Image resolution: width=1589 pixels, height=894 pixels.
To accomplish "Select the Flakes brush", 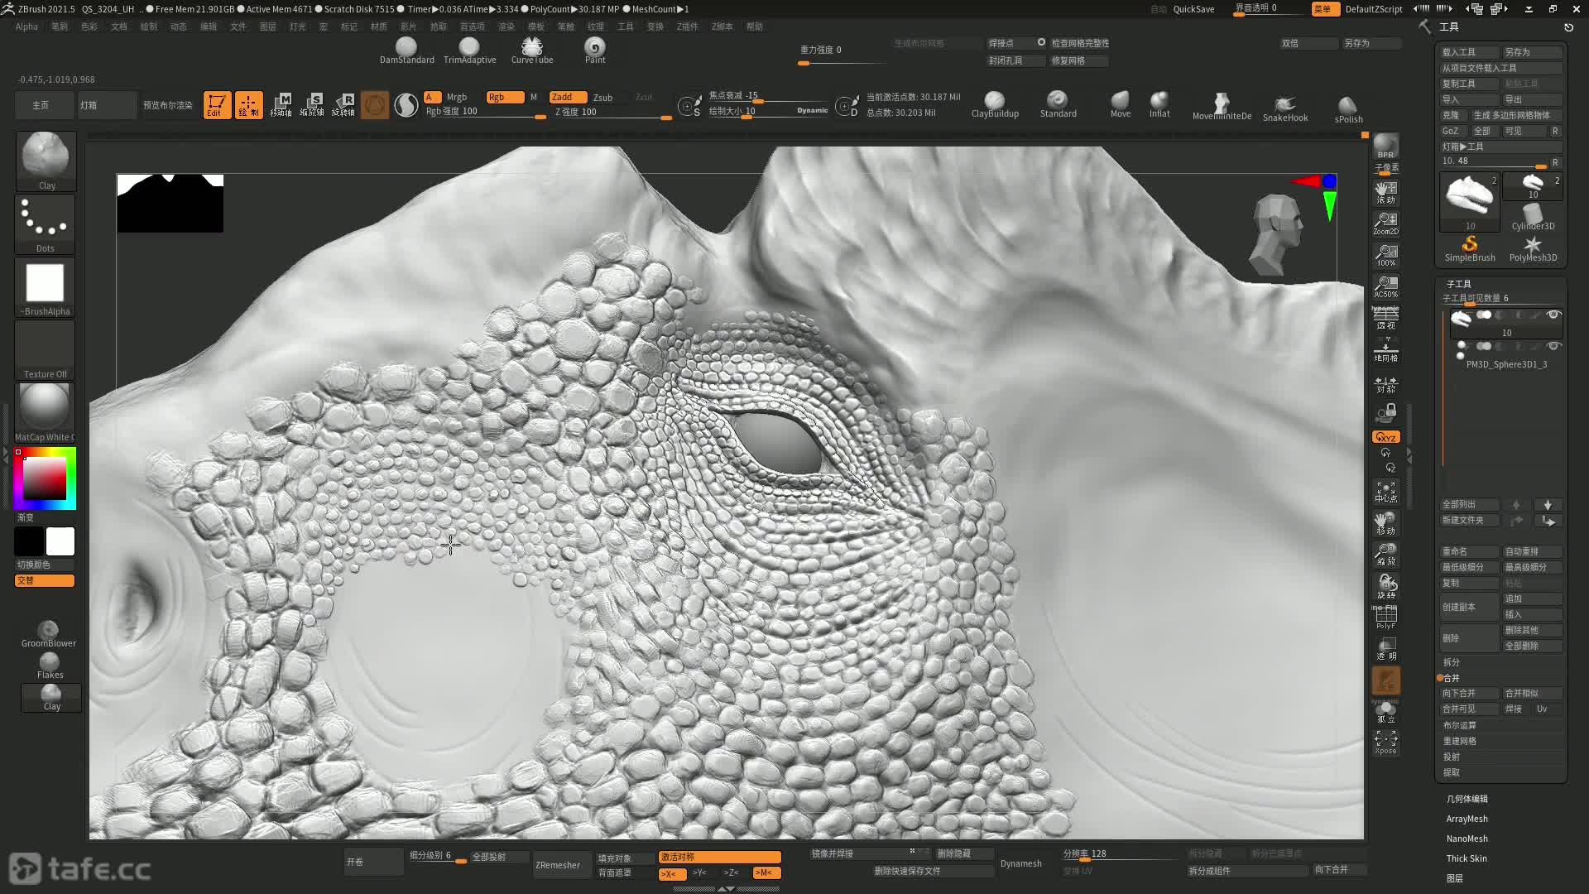I will 50,666.
